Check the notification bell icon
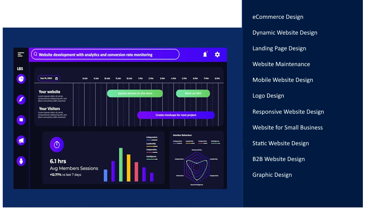This screenshot has height=208, width=365. (205, 55)
